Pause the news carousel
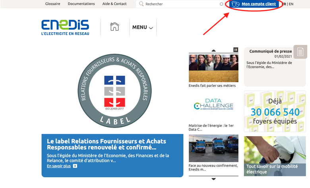310x188 pixels. tap(236, 50)
